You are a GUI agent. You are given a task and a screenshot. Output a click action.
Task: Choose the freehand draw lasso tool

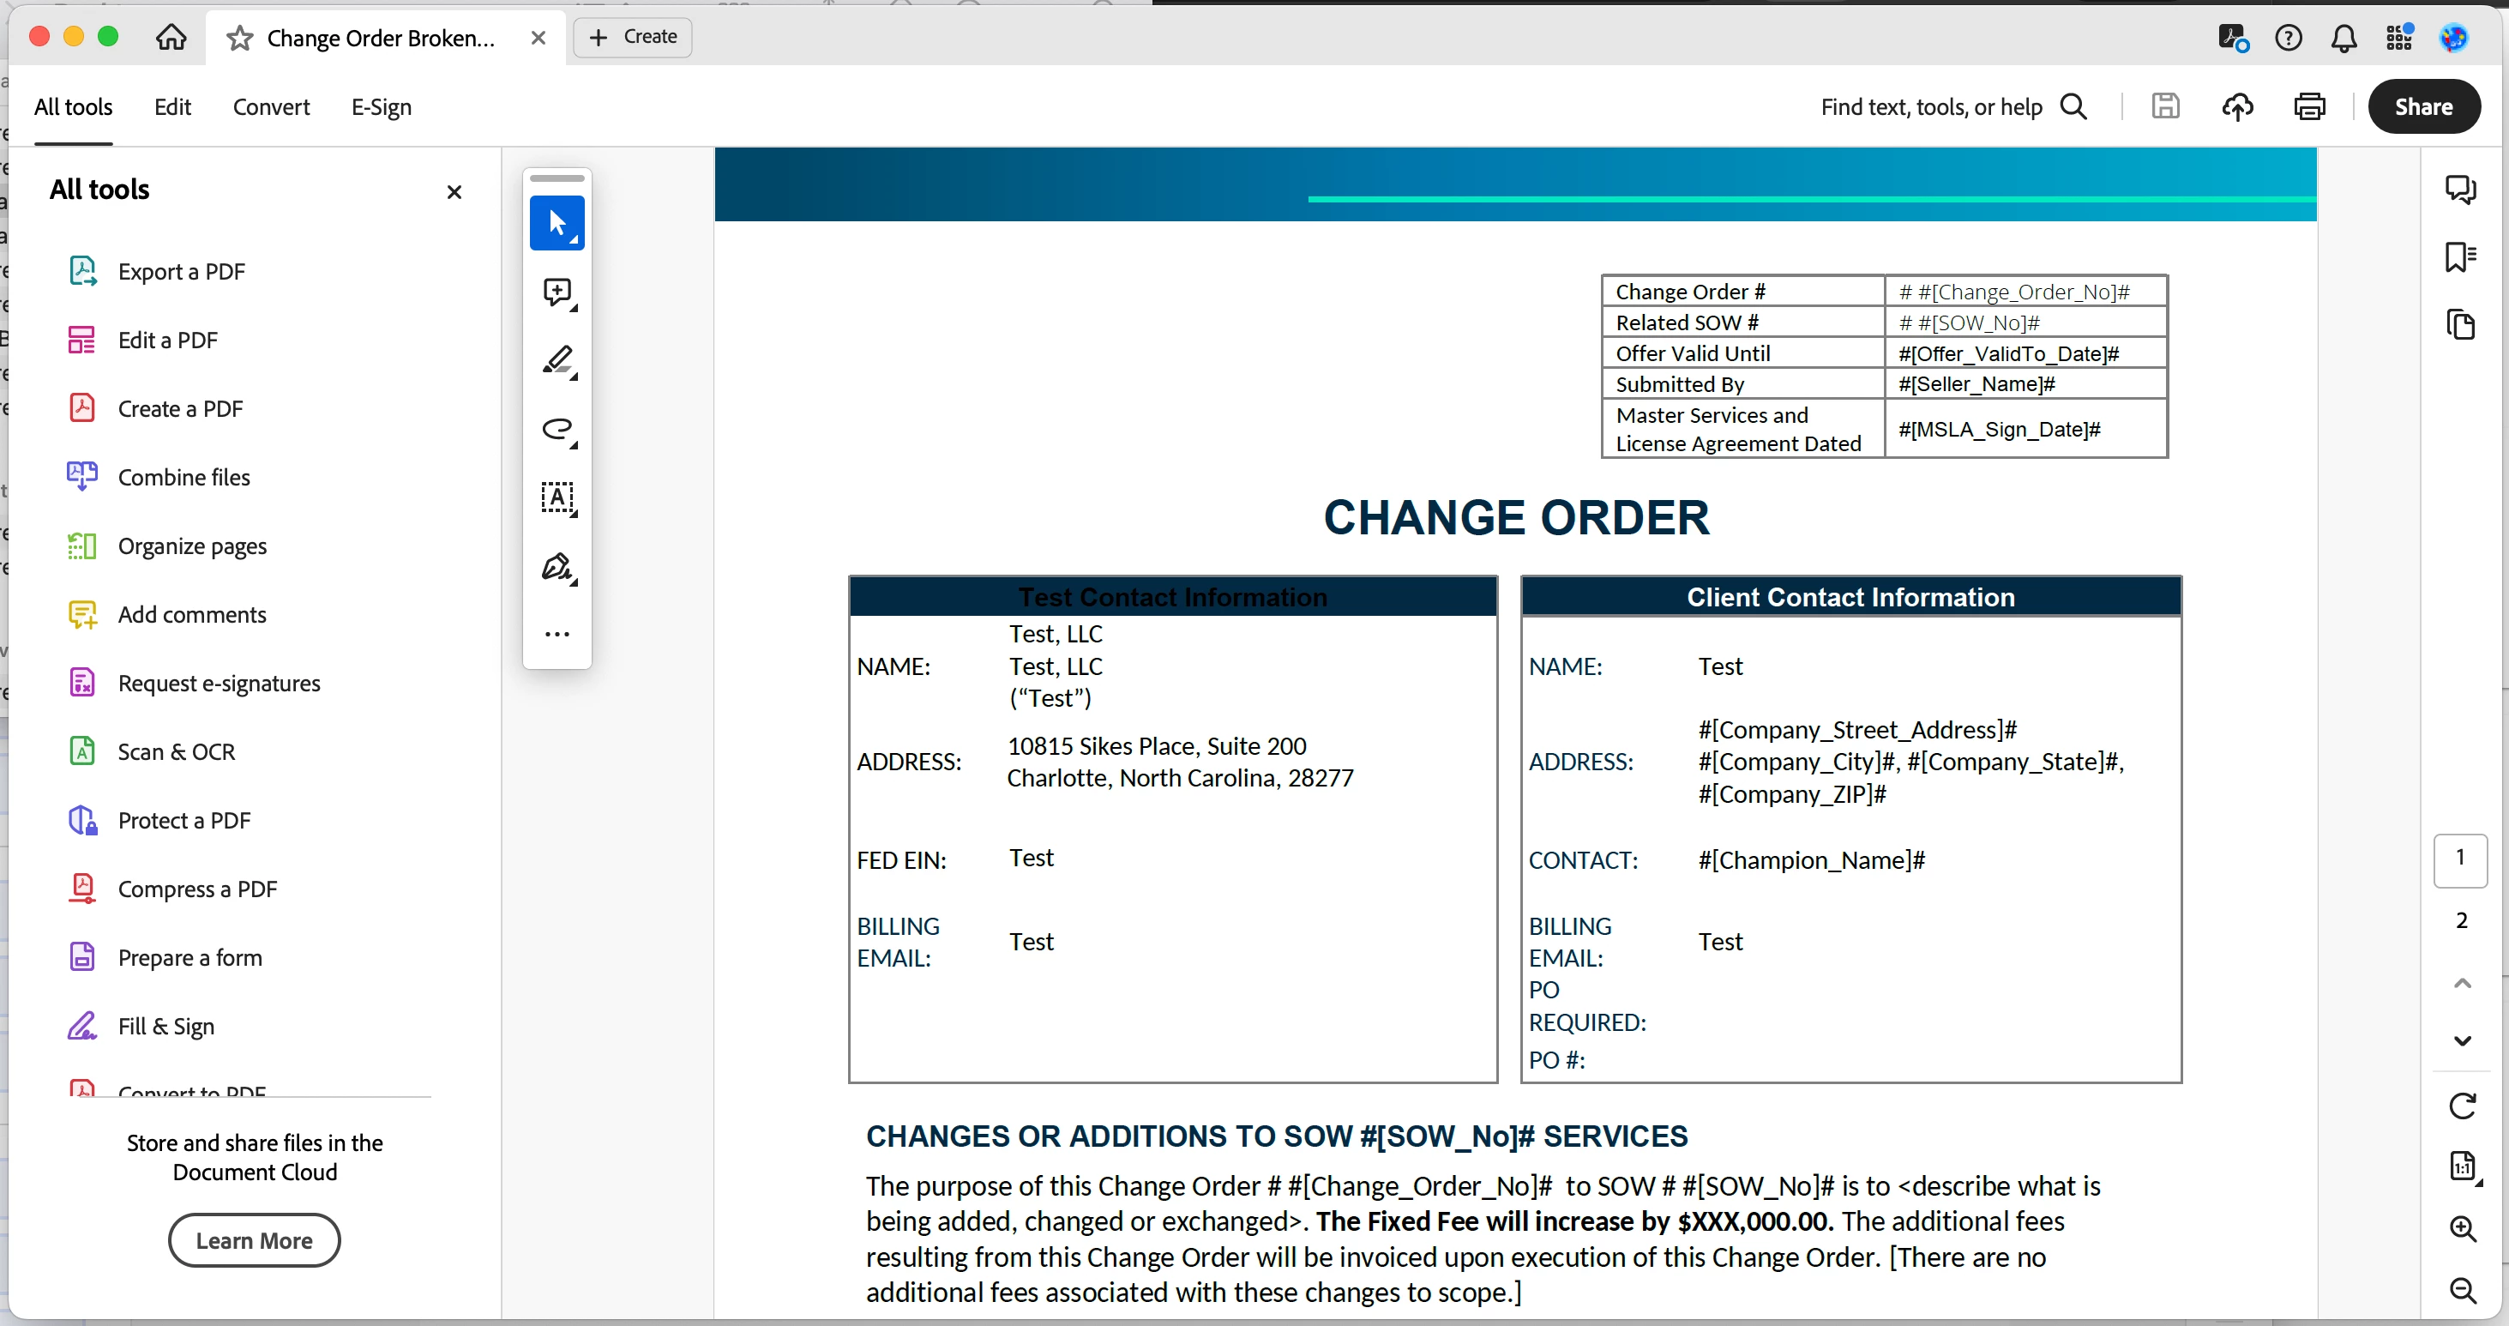pyautogui.click(x=557, y=430)
